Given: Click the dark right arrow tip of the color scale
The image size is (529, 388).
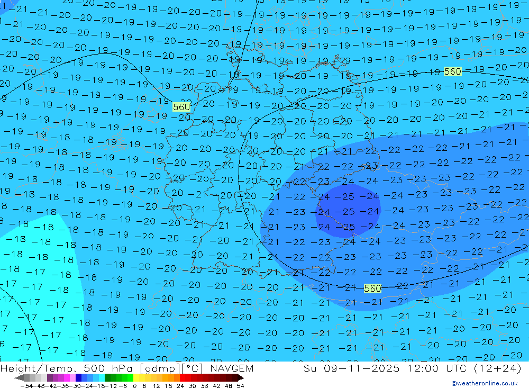Looking at the screenshot, I should pos(240,378).
